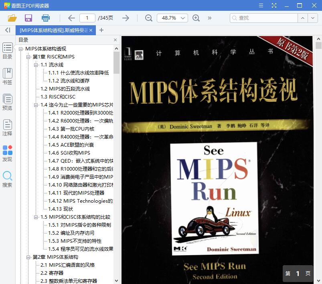Open the 注释 annotations panel

tap(7, 128)
